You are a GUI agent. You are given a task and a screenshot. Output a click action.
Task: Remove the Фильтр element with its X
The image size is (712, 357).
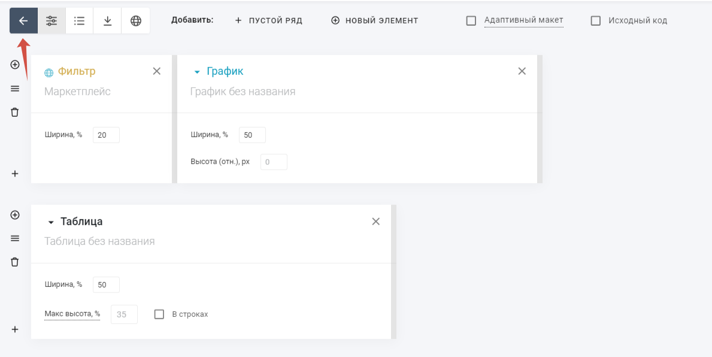(x=157, y=71)
